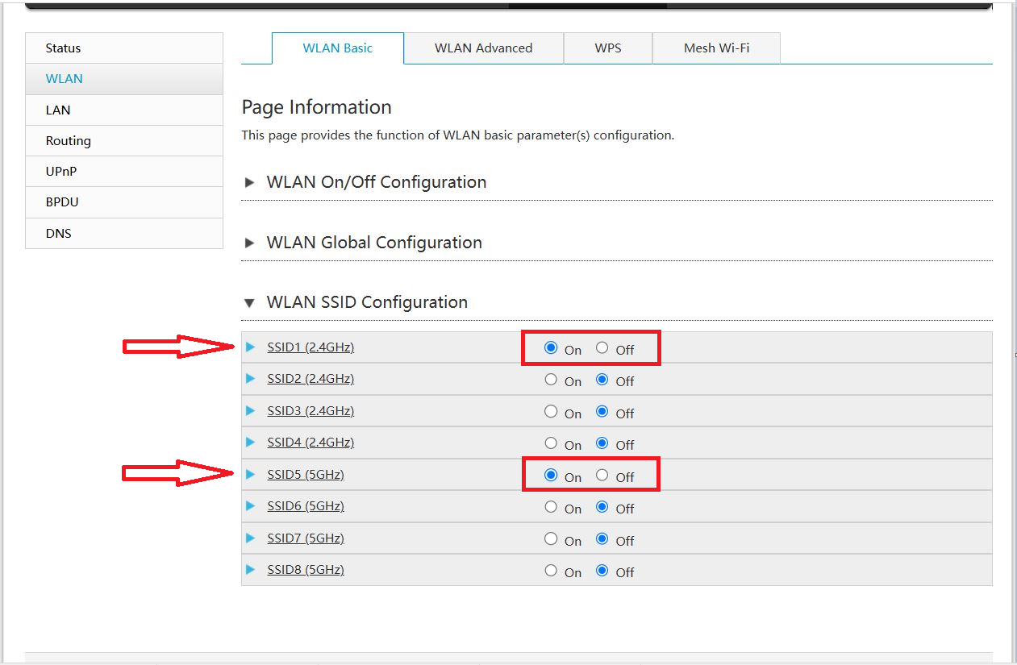1017x665 pixels.
Task: Open the Mesh Wi-Fi tab
Action: tap(715, 48)
